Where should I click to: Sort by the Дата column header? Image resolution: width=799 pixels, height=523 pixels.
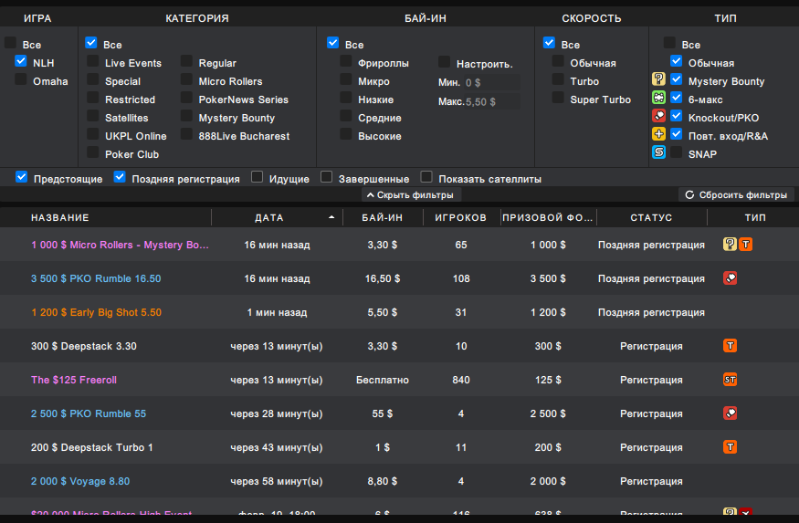pyautogui.click(x=269, y=217)
